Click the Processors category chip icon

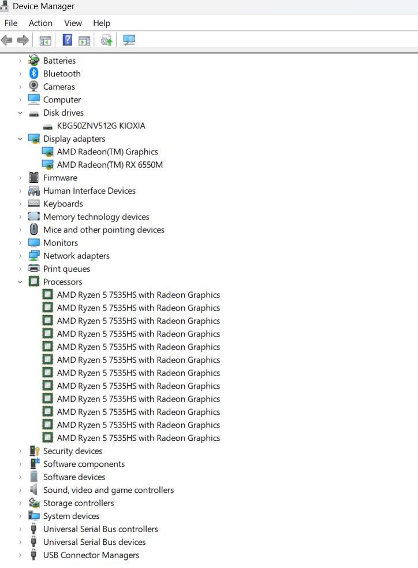(34, 282)
